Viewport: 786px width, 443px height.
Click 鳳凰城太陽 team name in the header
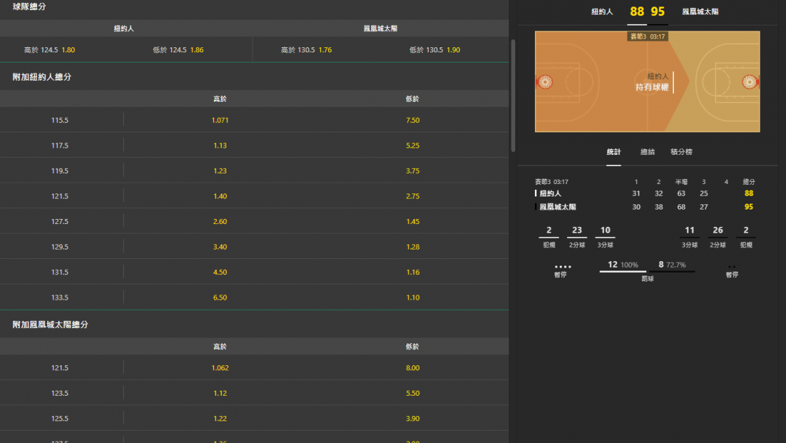pyautogui.click(x=700, y=12)
